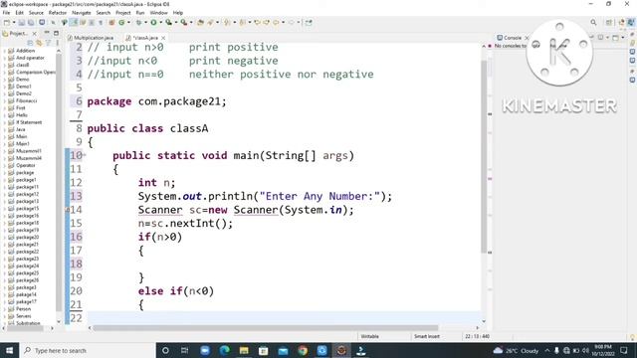
Task: Click the New Java Class green icon
Action: 121,22
